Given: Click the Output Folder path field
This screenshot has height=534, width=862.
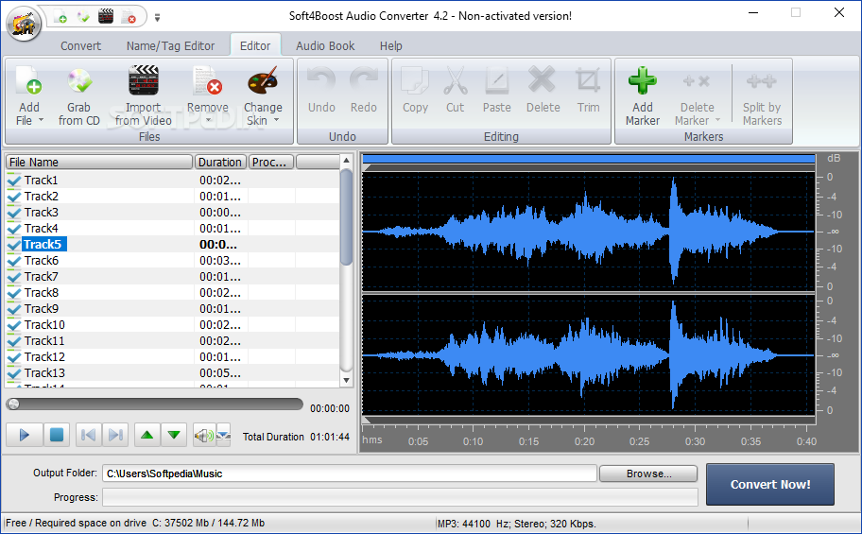Looking at the screenshot, I should (x=350, y=474).
